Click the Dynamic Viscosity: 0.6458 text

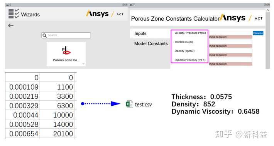tap(215, 111)
